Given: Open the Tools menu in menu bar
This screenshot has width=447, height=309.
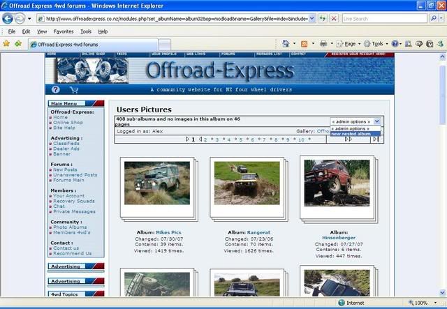Looking at the screenshot, I should click(x=86, y=31).
